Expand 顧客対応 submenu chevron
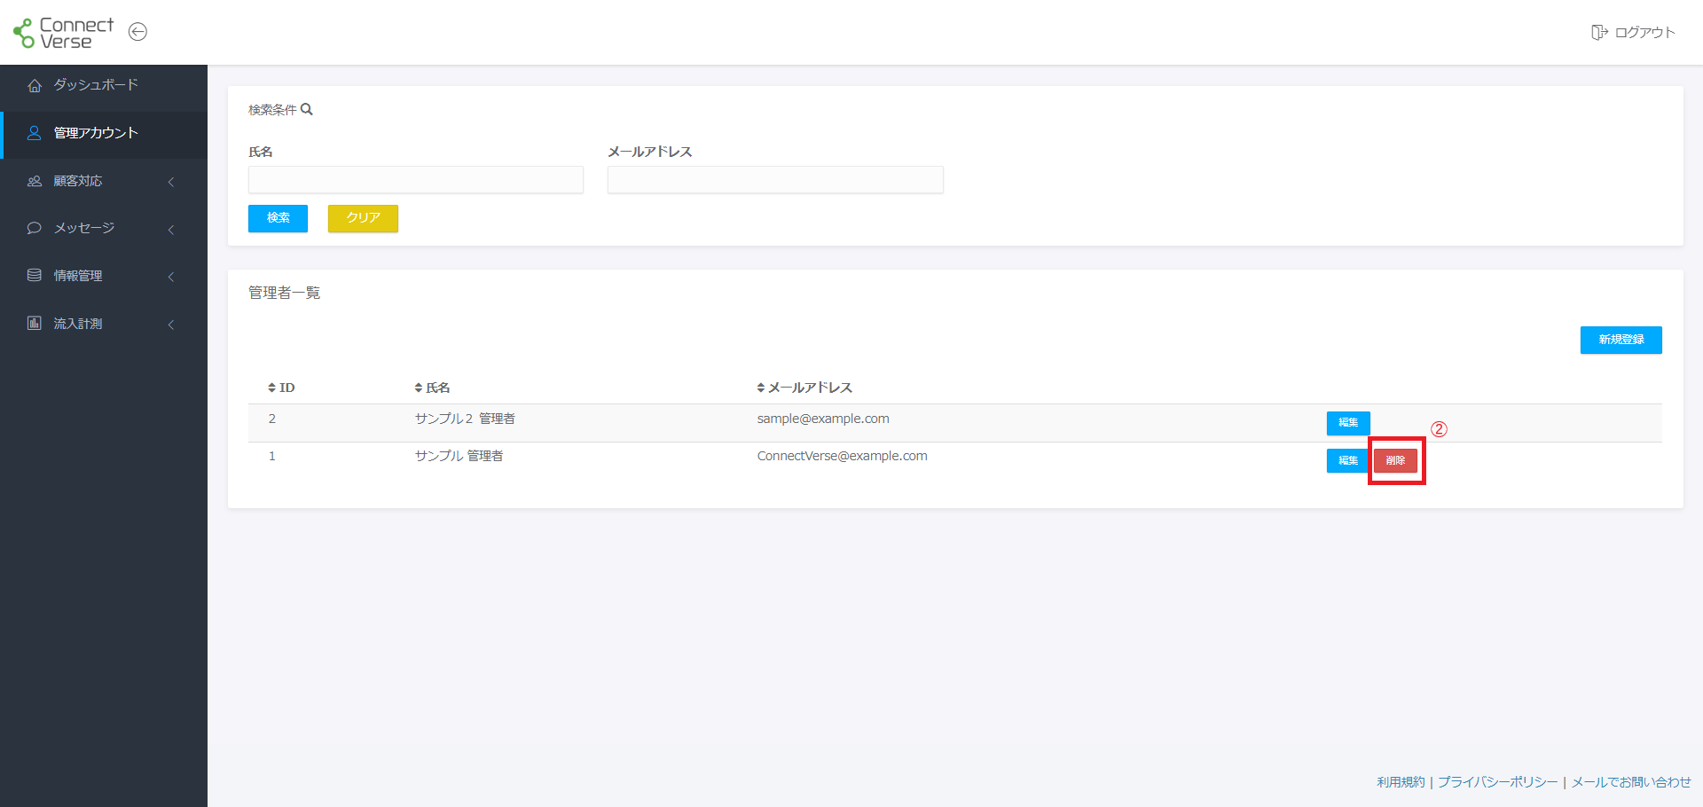The height and width of the screenshot is (807, 1703). tap(171, 182)
